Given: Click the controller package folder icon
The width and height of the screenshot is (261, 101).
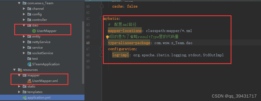Looking at the screenshot, I should (x=29, y=20).
